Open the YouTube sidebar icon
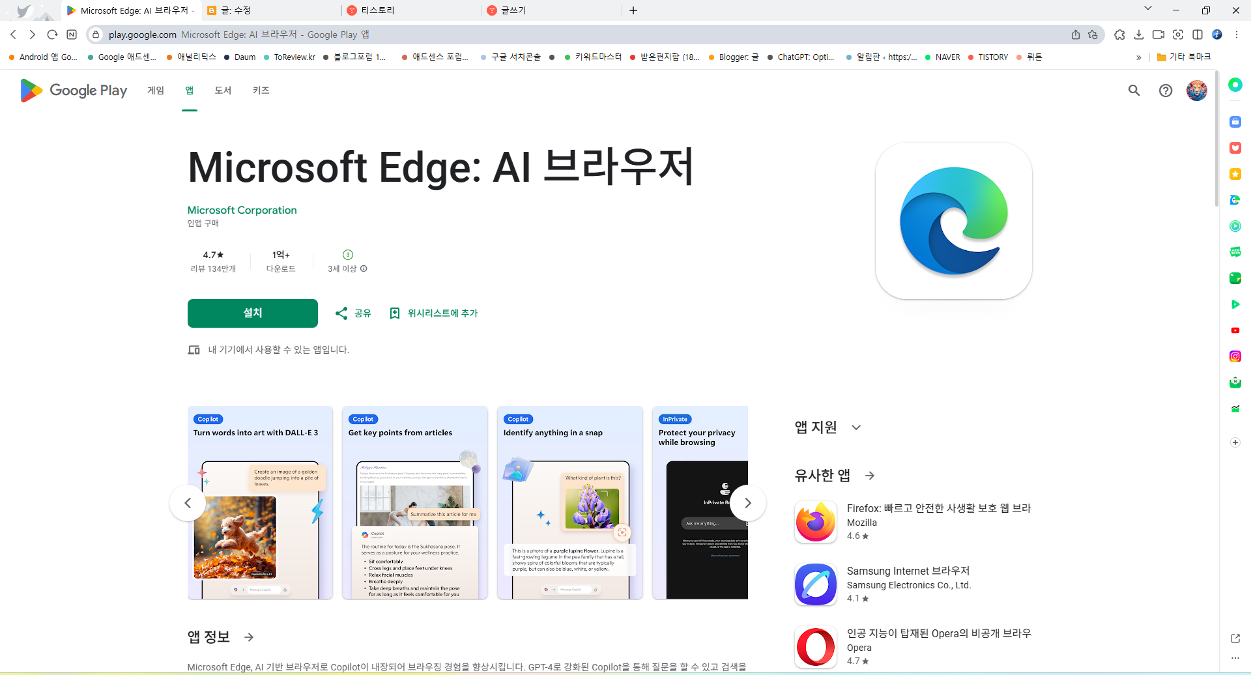This screenshot has width=1251, height=675. (1235, 330)
